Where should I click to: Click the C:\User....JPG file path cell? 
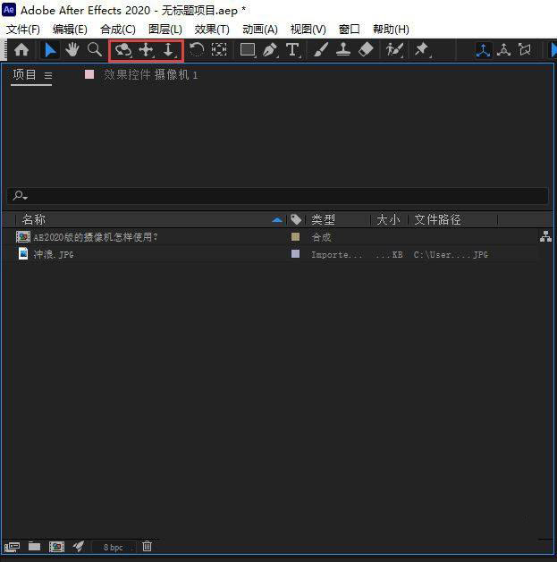451,254
